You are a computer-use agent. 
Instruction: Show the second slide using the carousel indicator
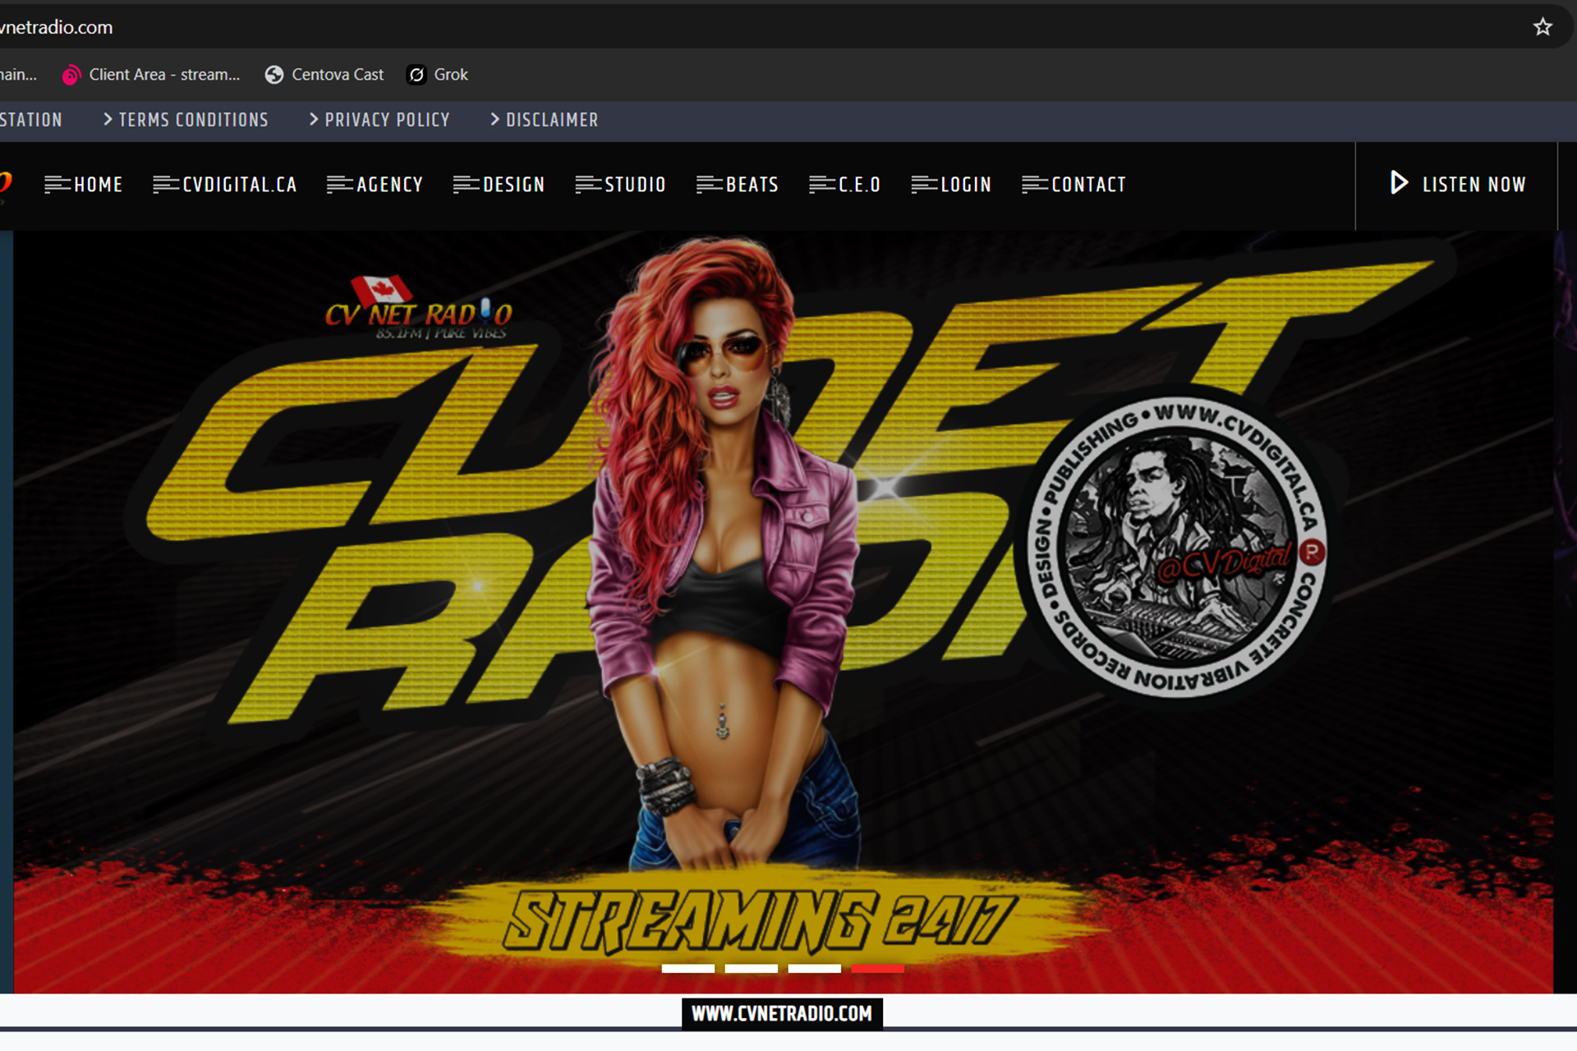(752, 969)
